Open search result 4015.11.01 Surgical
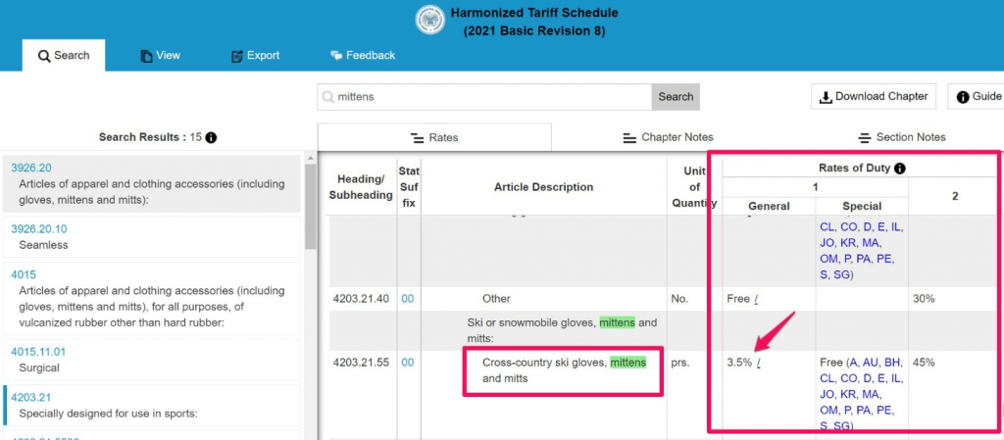 tap(152, 360)
